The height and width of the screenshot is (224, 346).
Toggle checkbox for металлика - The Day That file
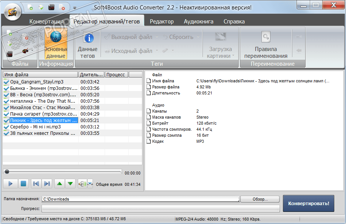click(x=6, y=101)
